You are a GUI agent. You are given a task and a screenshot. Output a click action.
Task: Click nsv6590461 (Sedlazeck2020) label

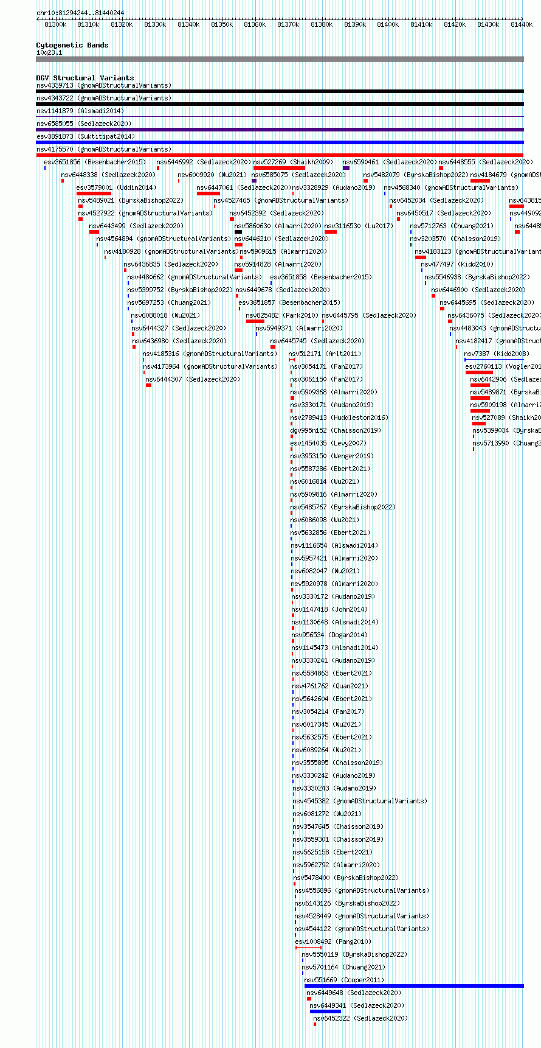coord(390,162)
